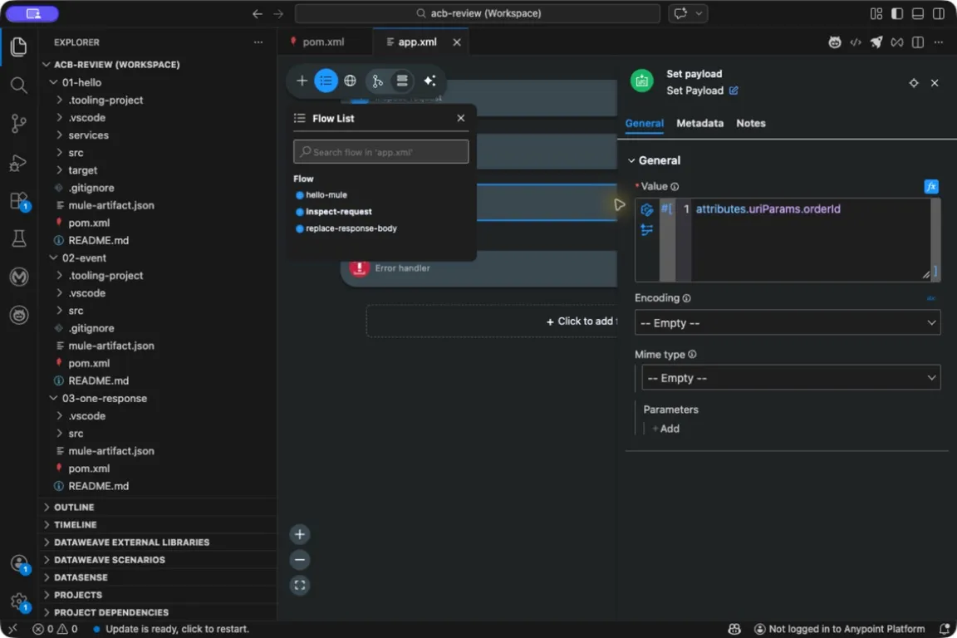
Task: Collapse the 03-one-response folder
Action: [54, 398]
